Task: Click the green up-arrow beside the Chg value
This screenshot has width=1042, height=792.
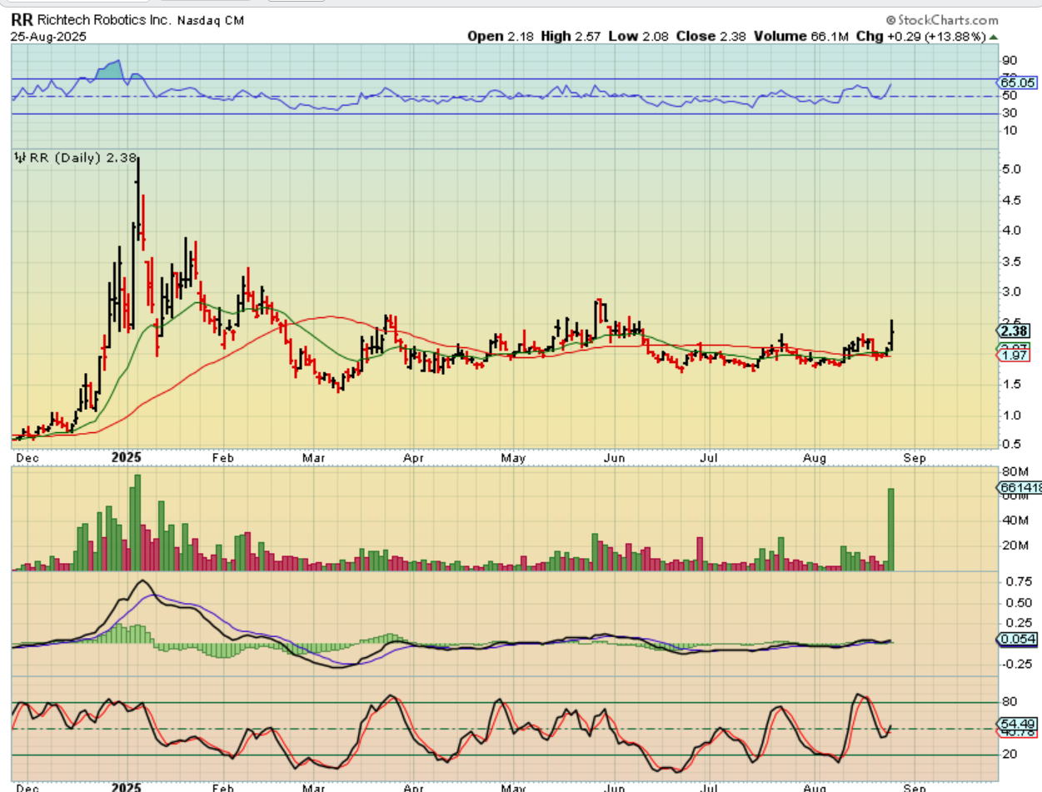Action: point(994,37)
